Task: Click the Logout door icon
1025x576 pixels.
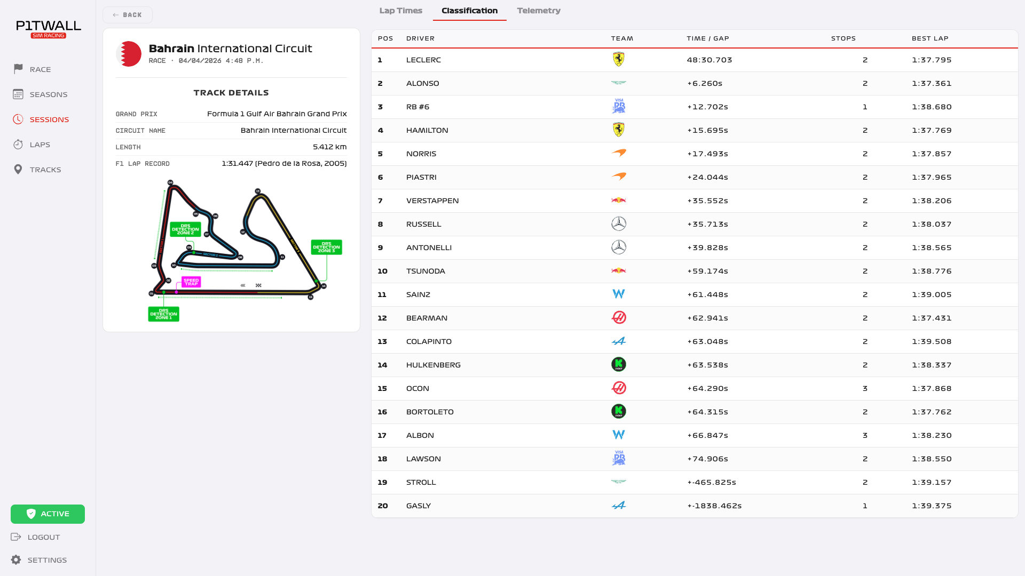Action: 16,537
